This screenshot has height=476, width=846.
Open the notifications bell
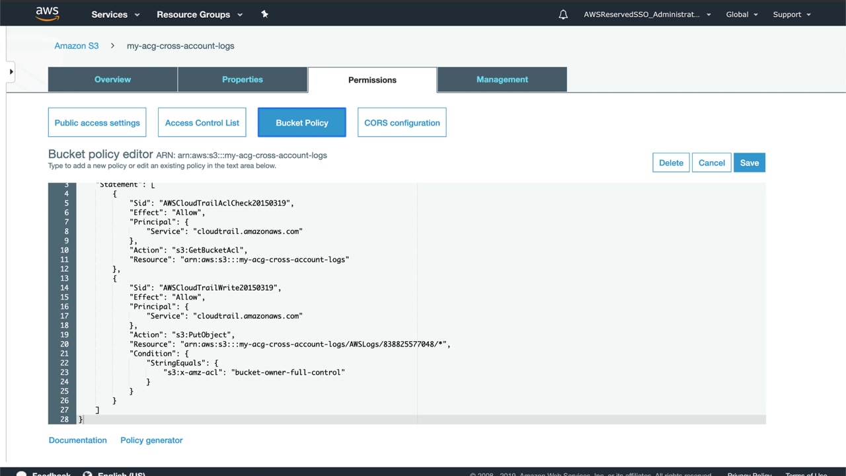click(x=563, y=14)
